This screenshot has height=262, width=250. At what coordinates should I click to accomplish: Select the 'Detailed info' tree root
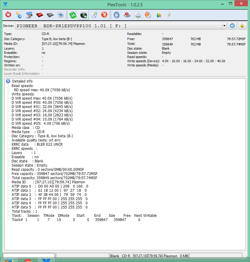(x=22, y=81)
